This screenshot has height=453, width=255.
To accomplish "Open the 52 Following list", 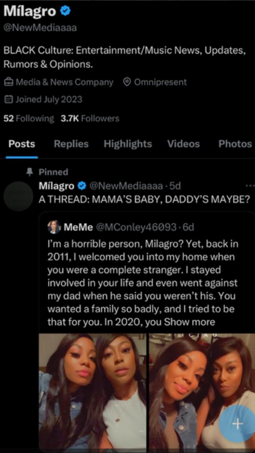I will [x=29, y=119].
